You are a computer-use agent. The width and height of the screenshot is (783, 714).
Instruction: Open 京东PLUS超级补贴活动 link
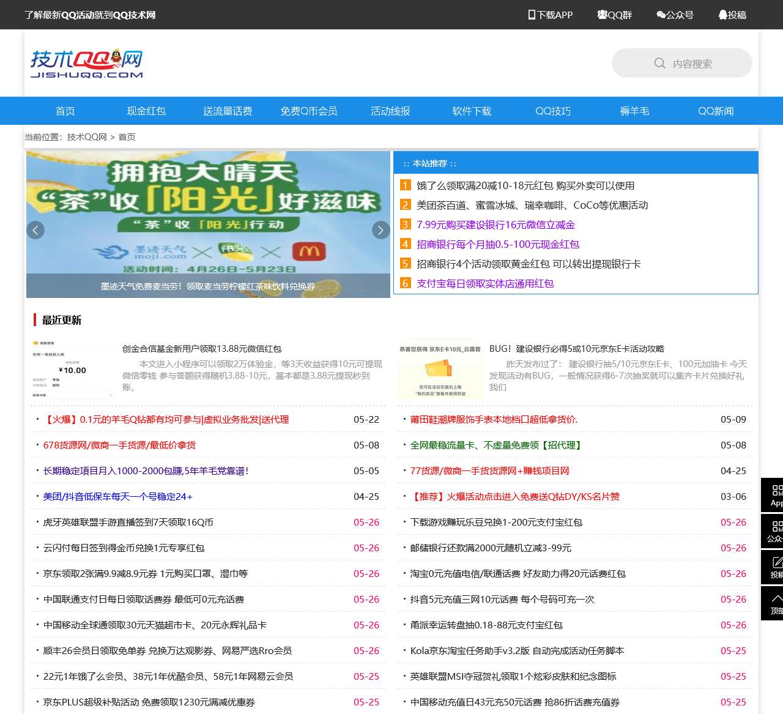149,702
